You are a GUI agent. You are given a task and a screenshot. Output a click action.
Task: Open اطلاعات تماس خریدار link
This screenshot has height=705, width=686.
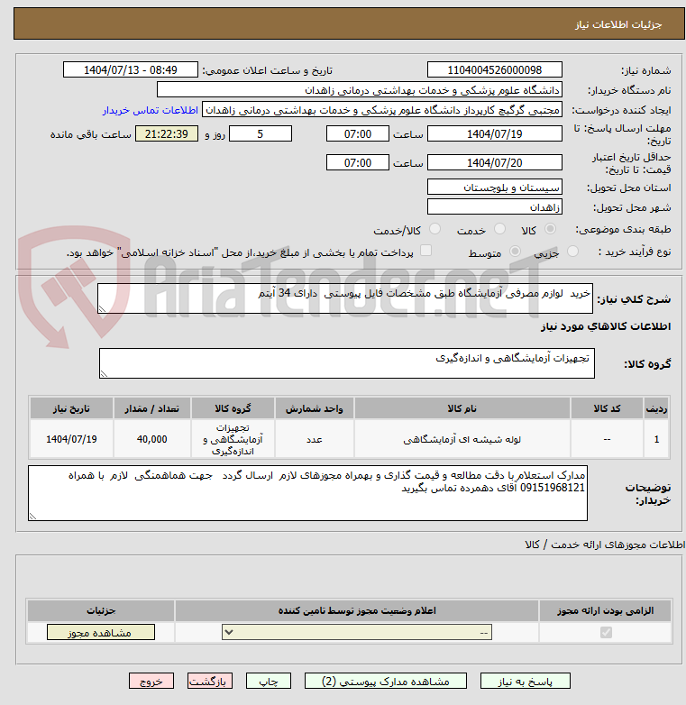click(x=151, y=110)
